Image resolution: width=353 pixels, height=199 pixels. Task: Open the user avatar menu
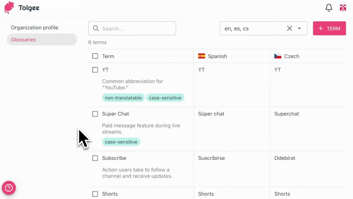pyautogui.click(x=343, y=8)
